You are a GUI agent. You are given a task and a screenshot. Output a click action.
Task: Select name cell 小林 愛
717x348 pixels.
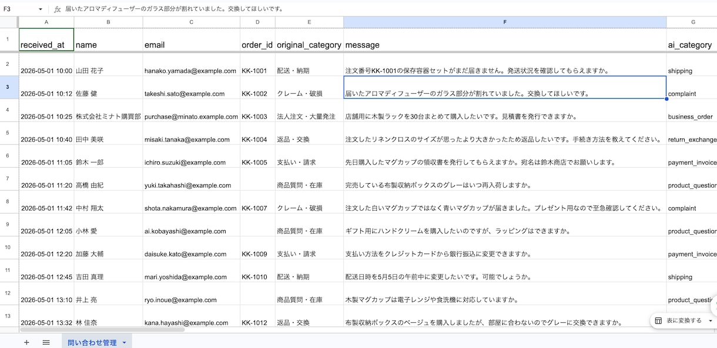tap(108, 225)
